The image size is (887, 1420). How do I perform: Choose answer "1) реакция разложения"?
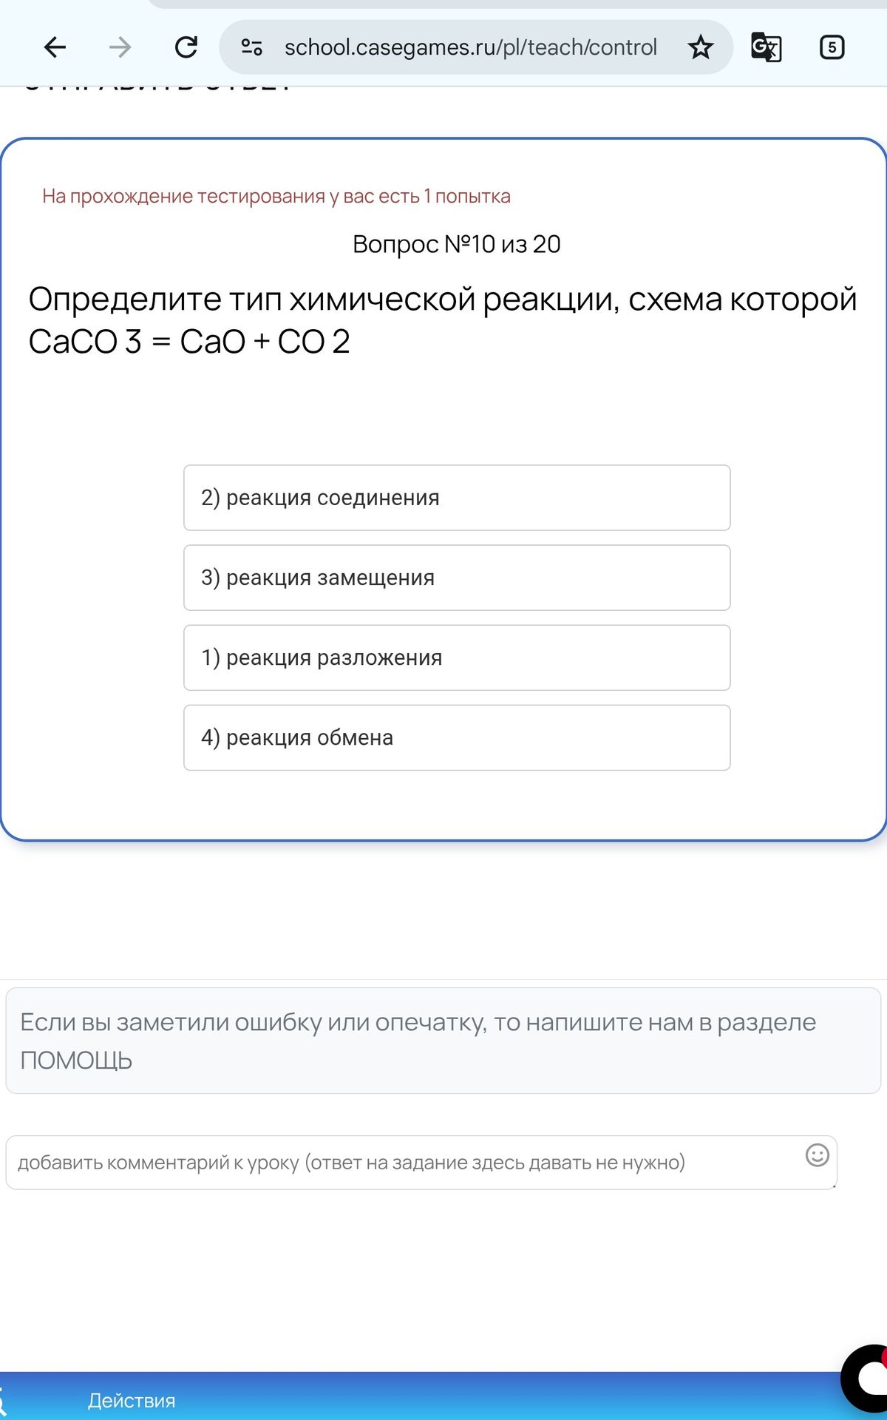pyautogui.click(x=457, y=657)
